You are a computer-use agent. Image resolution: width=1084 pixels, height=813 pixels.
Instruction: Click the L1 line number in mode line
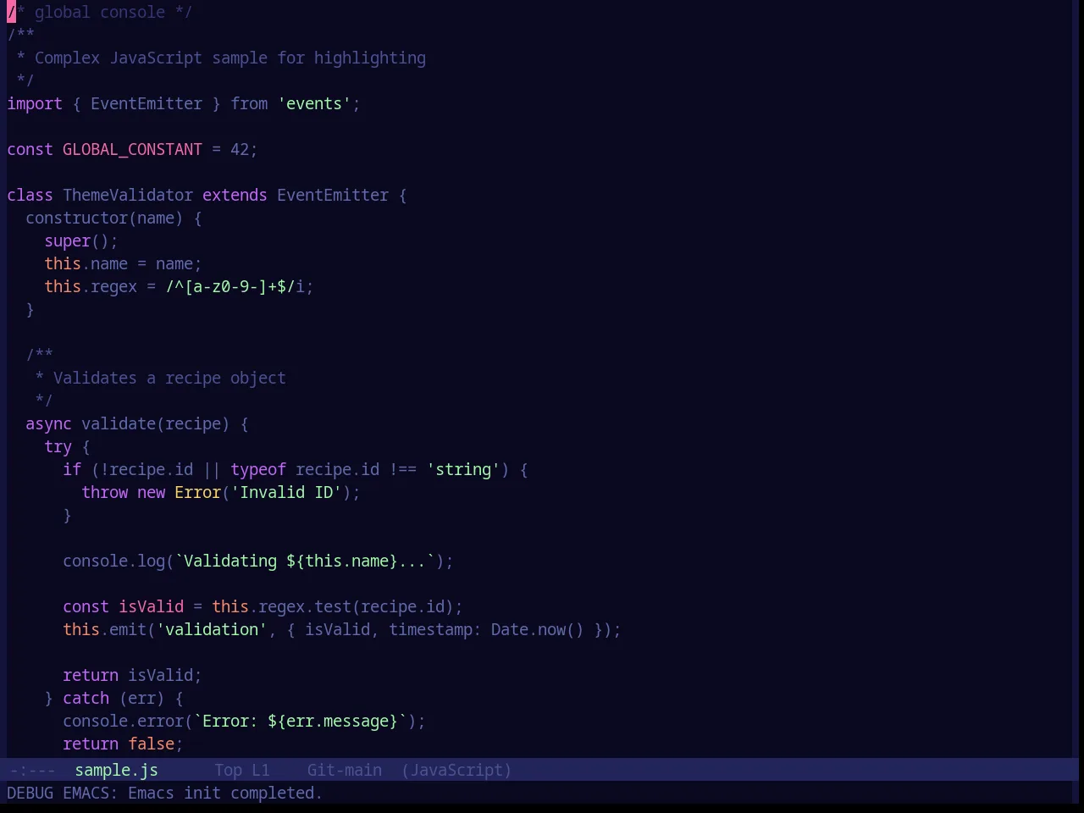[x=261, y=770]
